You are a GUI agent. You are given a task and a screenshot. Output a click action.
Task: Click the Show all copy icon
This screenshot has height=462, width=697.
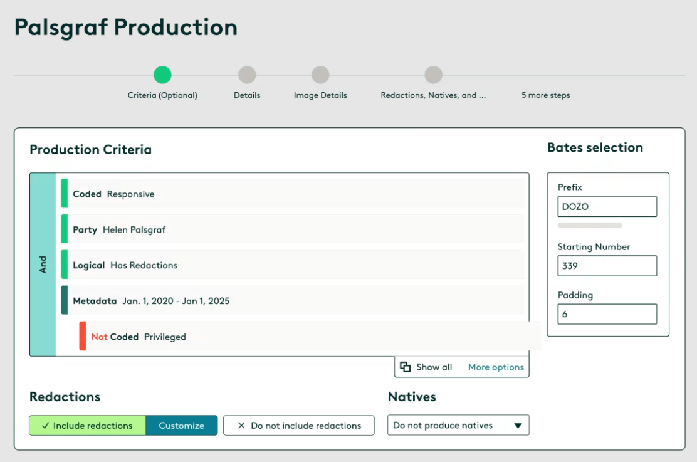pos(405,367)
